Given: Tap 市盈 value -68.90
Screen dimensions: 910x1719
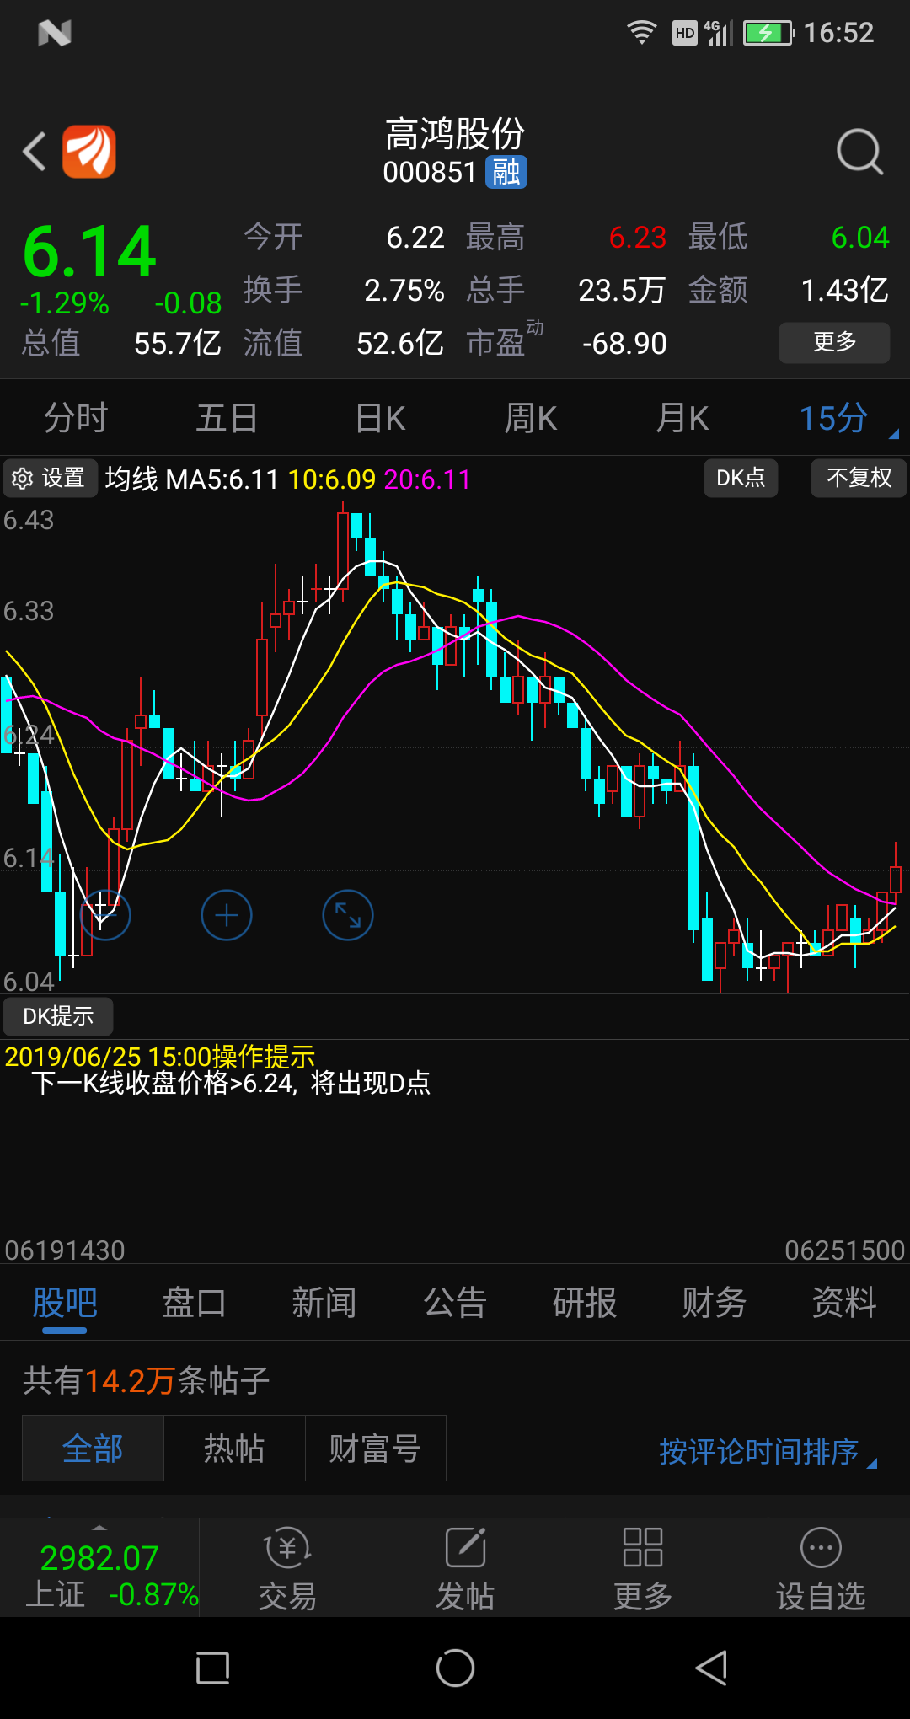Looking at the screenshot, I should (x=624, y=344).
